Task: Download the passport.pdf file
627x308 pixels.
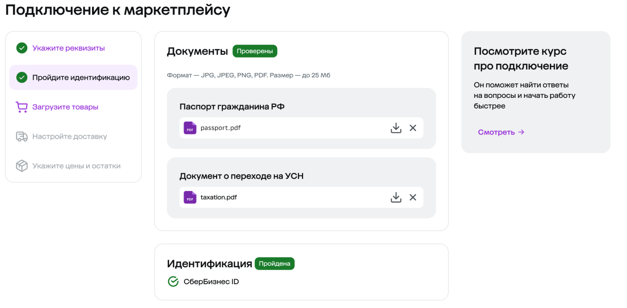Action: (x=395, y=128)
